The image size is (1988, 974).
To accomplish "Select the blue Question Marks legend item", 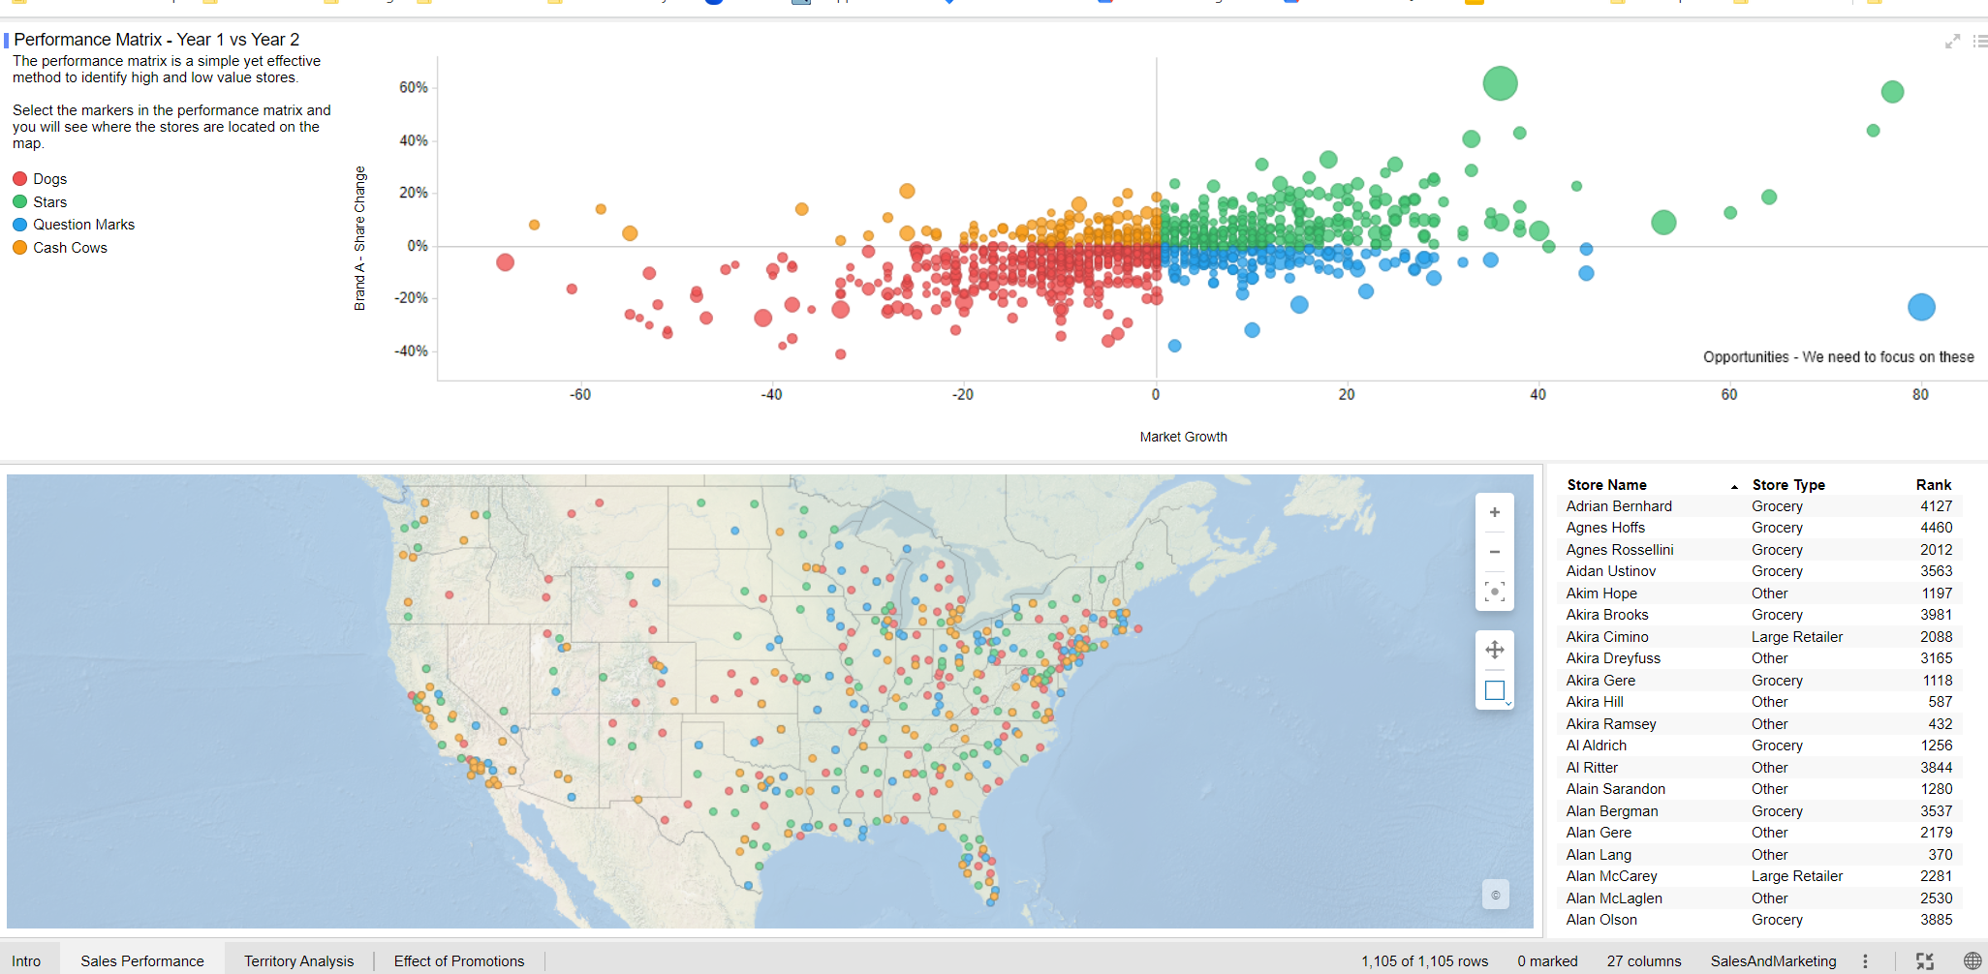I will (x=83, y=225).
